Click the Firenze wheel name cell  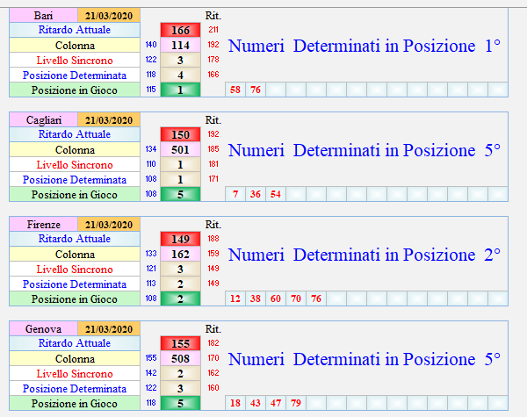click(x=43, y=225)
